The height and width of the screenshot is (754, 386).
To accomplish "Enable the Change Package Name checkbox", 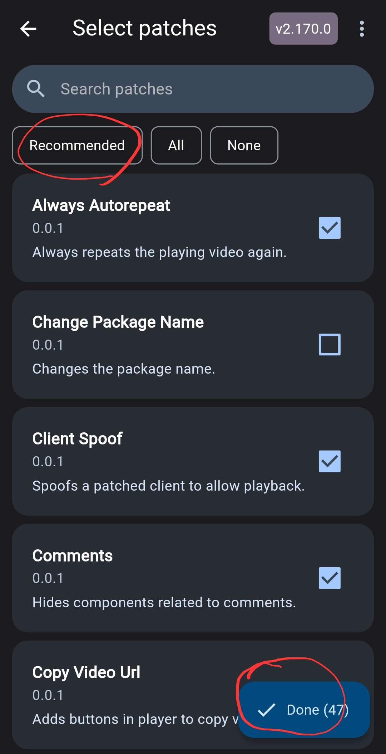I will (x=330, y=344).
